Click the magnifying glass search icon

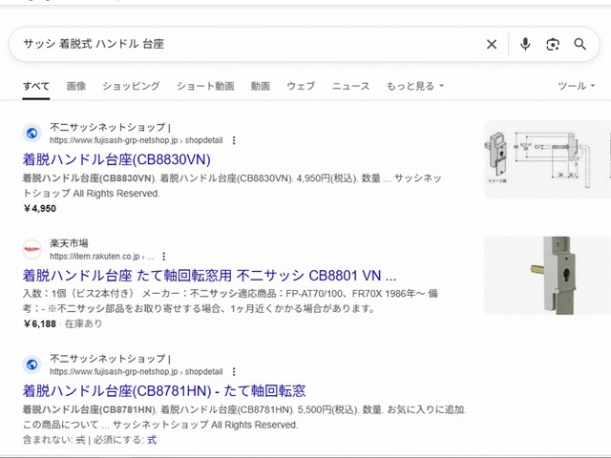tap(579, 45)
